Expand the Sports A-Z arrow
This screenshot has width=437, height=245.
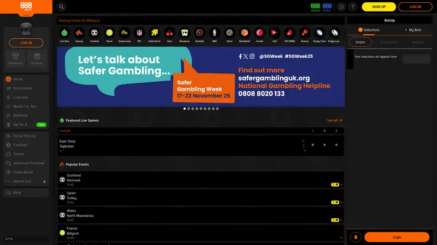44,181
